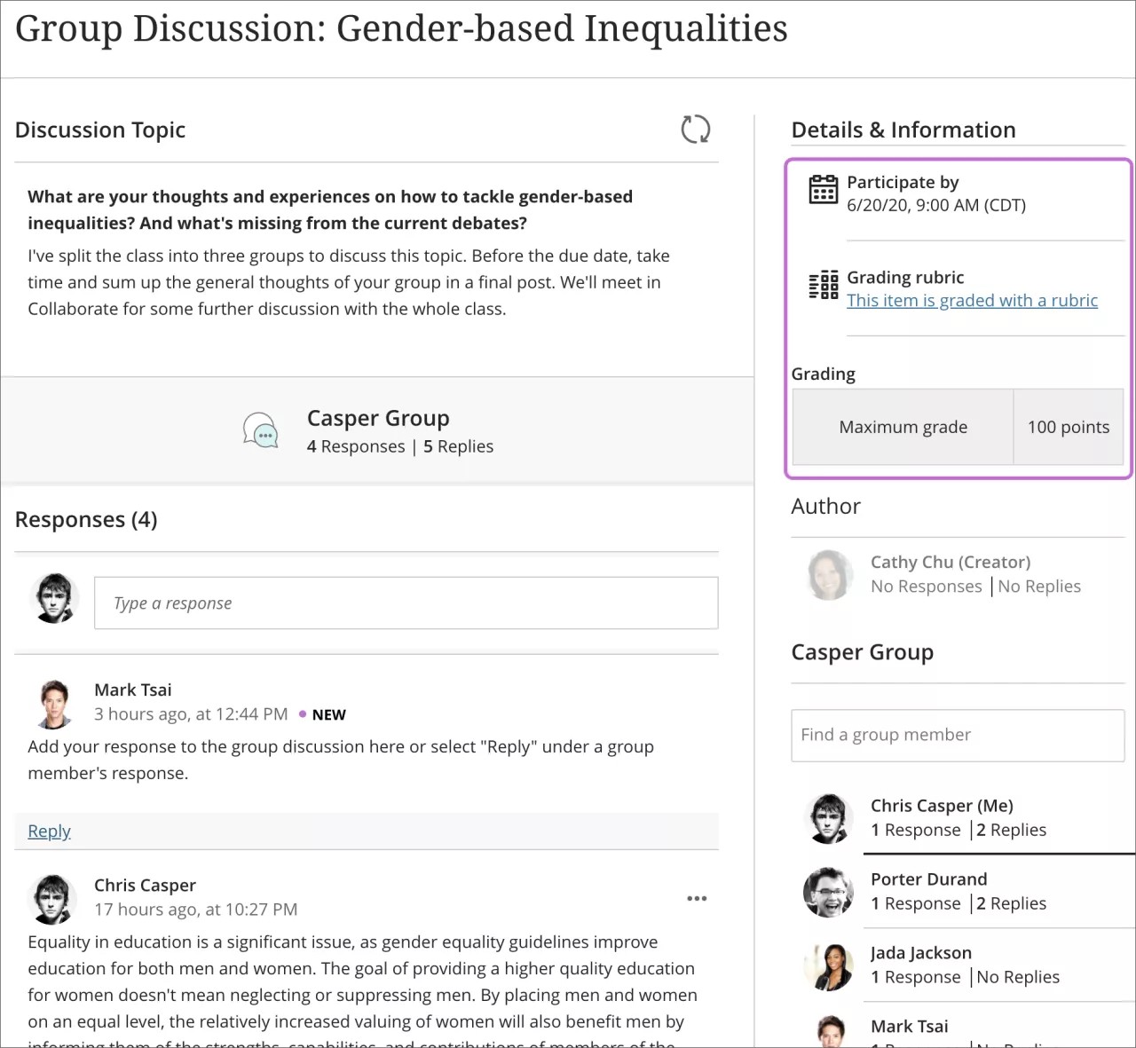The width and height of the screenshot is (1136, 1048).
Task: Click the calendar icon beside Participate by
Action: [x=824, y=188]
